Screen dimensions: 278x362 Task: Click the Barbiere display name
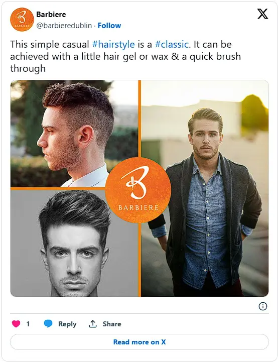pos(51,15)
